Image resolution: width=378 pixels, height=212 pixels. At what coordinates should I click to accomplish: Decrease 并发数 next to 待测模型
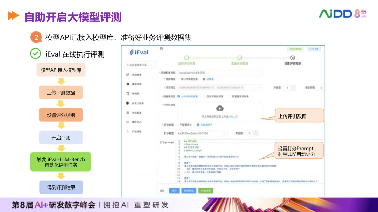(293, 89)
